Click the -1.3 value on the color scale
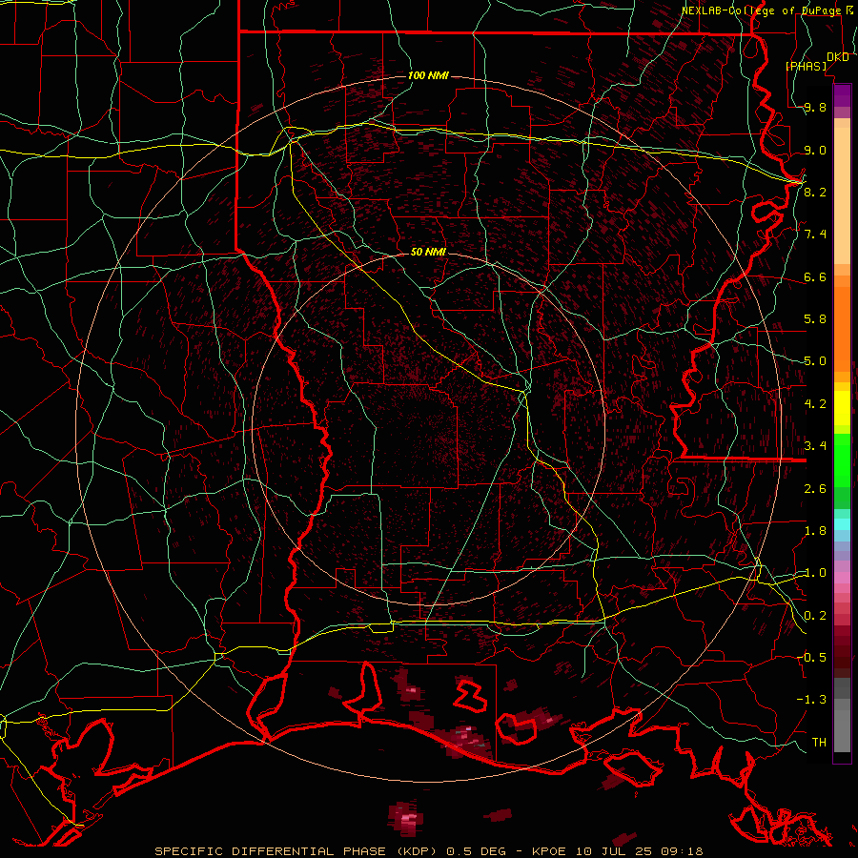The image size is (858, 858). click(x=811, y=700)
